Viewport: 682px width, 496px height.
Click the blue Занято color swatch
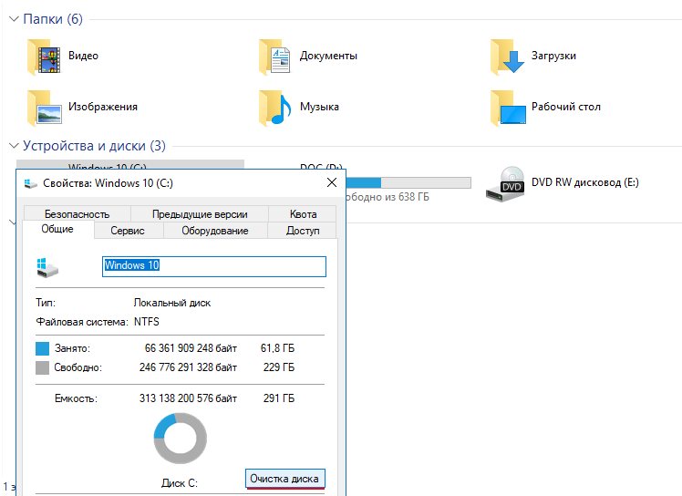point(42,348)
